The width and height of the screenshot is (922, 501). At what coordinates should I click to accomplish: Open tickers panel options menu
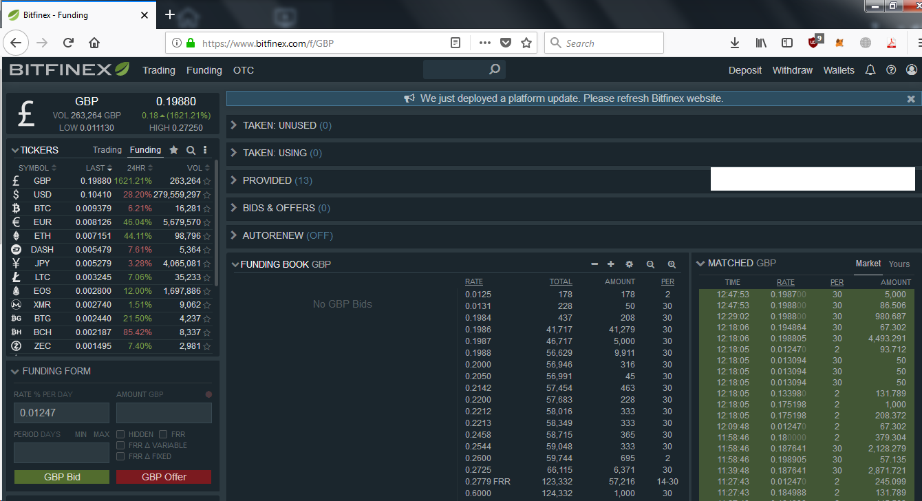[x=205, y=150]
